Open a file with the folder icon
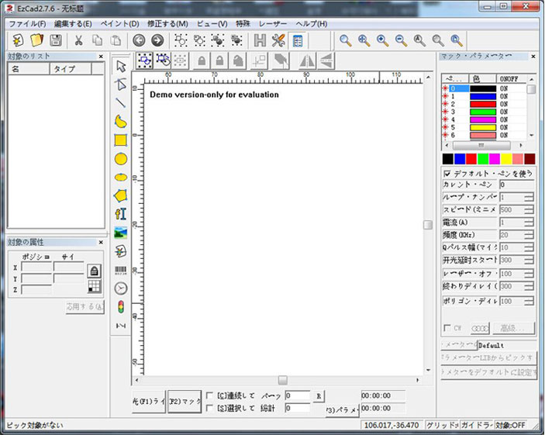The width and height of the screenshot is (545, 435). (x=37, y=40)
